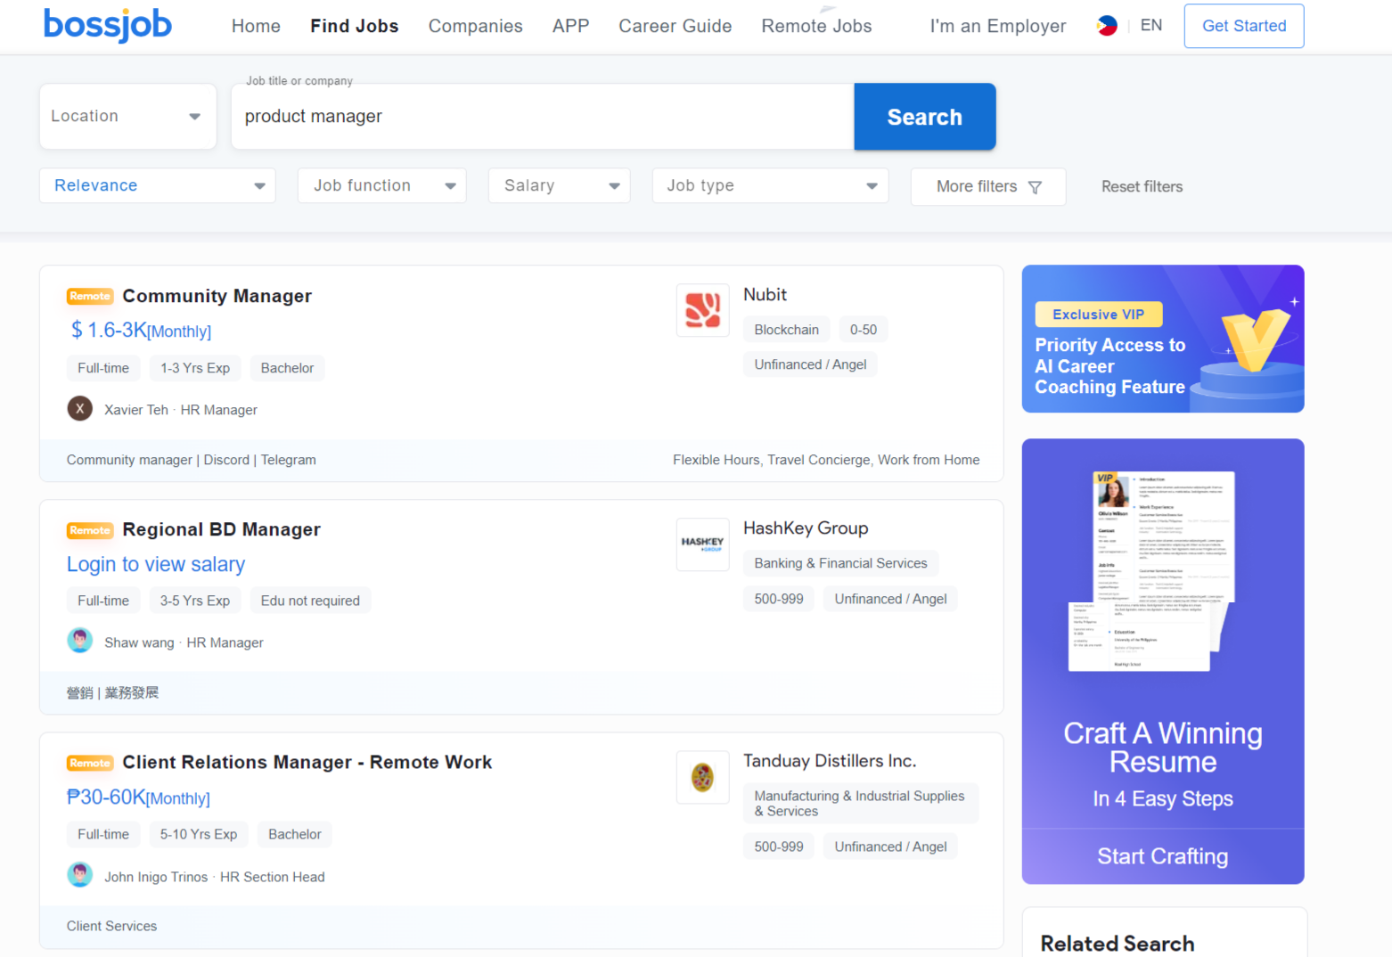View Shaw wang recruiter avatar

pyautogui.click(x=80, y=642)
